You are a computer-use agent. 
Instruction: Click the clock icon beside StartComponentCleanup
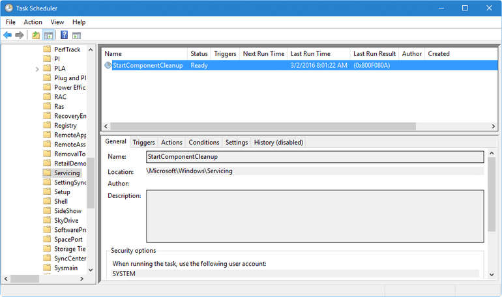[108, 65]
